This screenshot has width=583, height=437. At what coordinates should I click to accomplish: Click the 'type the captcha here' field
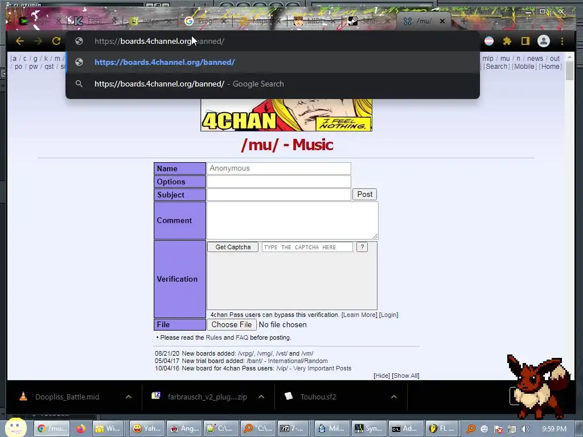point(307,247)
